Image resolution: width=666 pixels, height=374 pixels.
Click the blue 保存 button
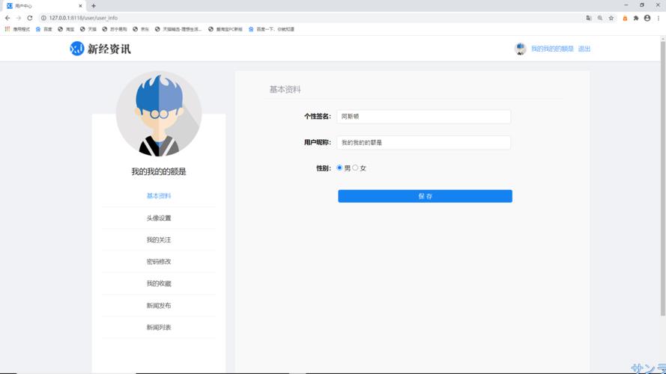click(425, 196)
